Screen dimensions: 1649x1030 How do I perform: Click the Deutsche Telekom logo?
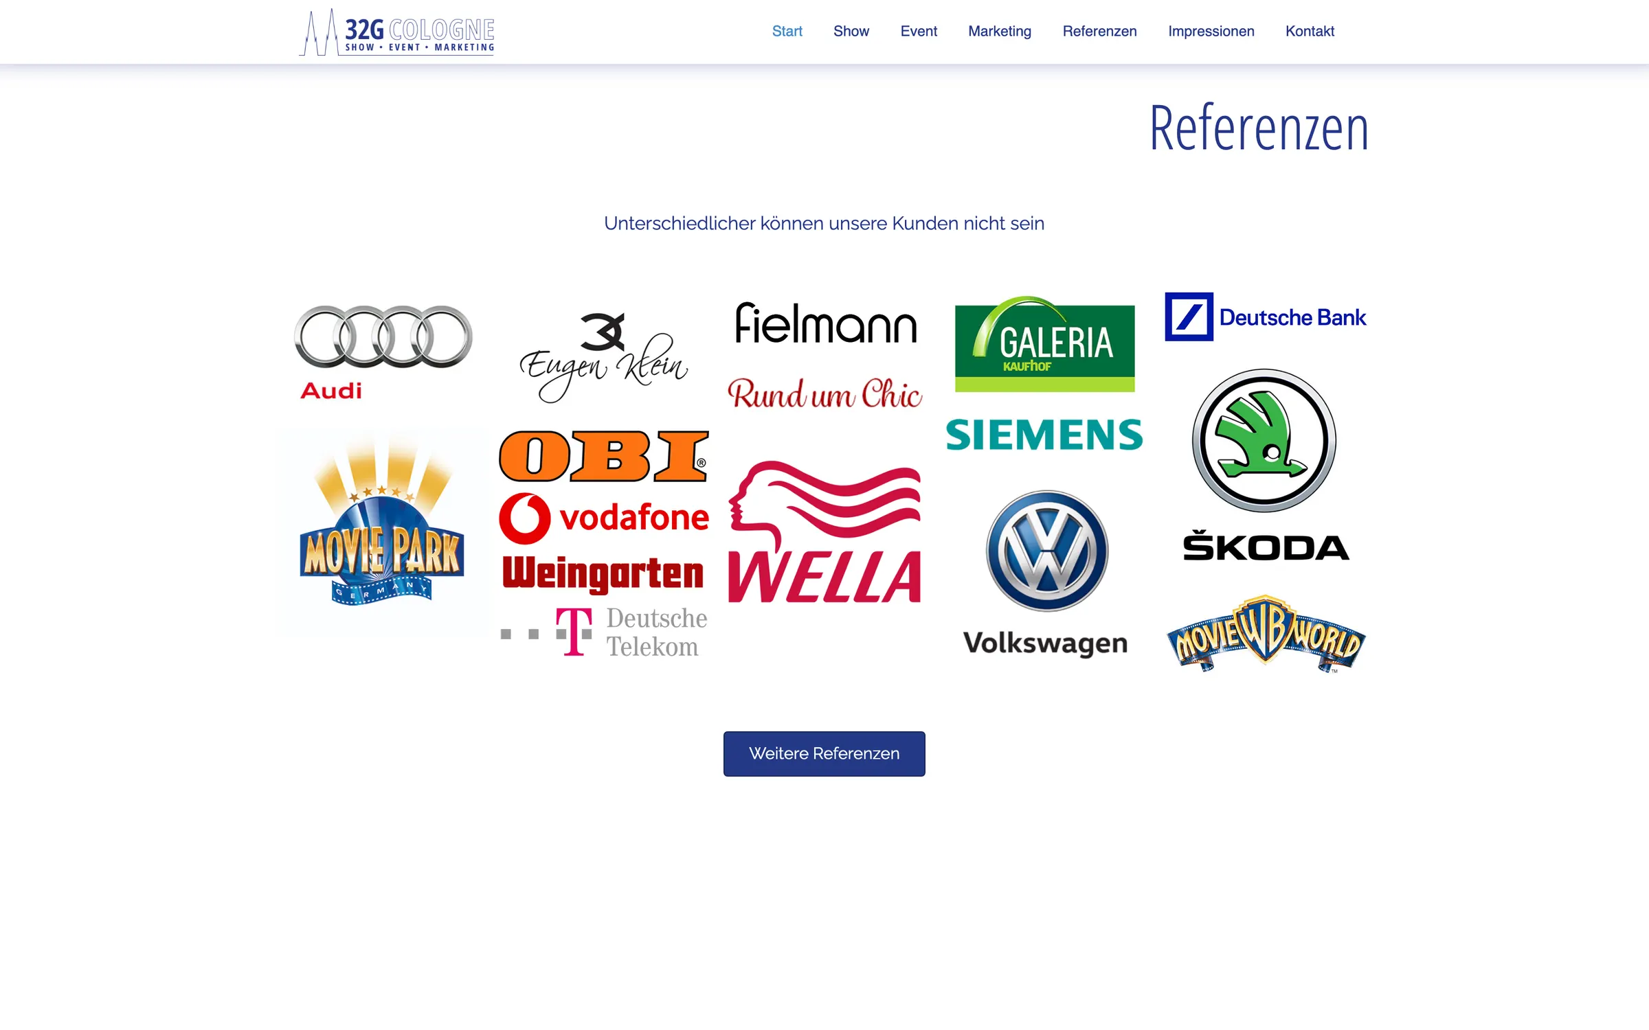[x=603, y=632]
